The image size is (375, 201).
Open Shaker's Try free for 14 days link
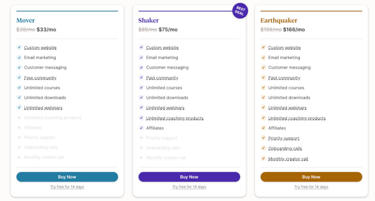point(189,187)
